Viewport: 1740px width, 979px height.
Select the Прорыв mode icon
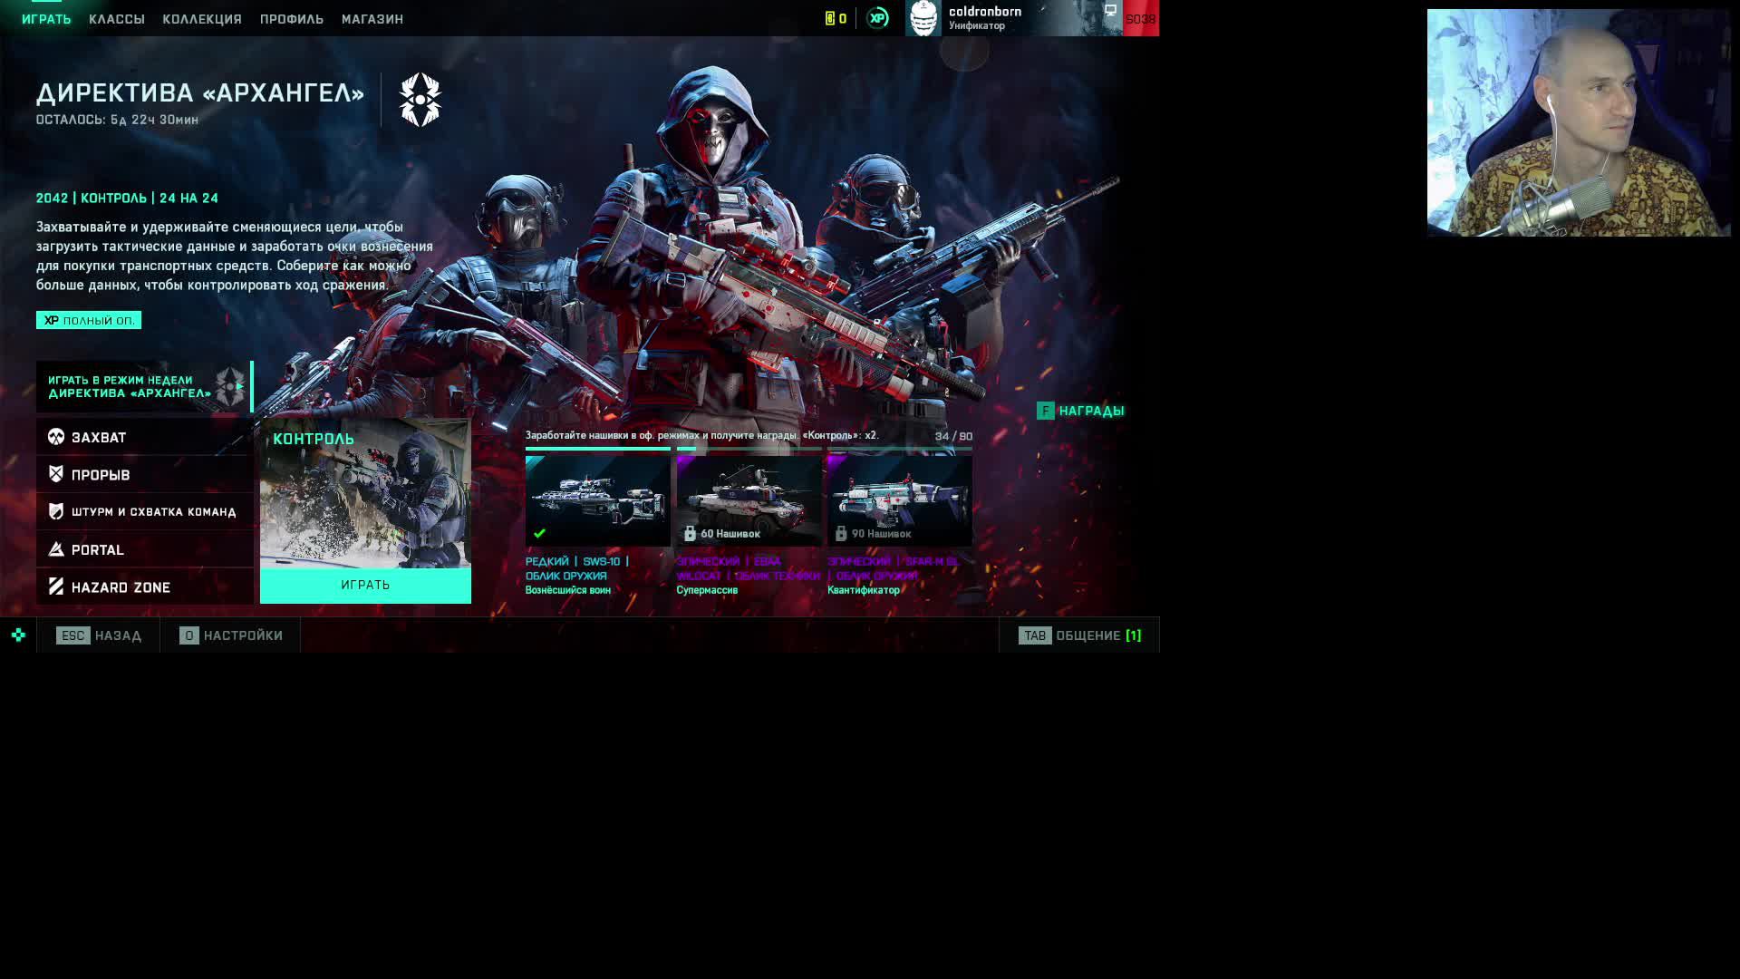coord(56,474)
